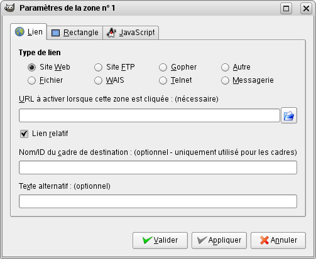Switch to the Rectangle tab
Viewport: 316px width, 259px height.
coord(75,33)
